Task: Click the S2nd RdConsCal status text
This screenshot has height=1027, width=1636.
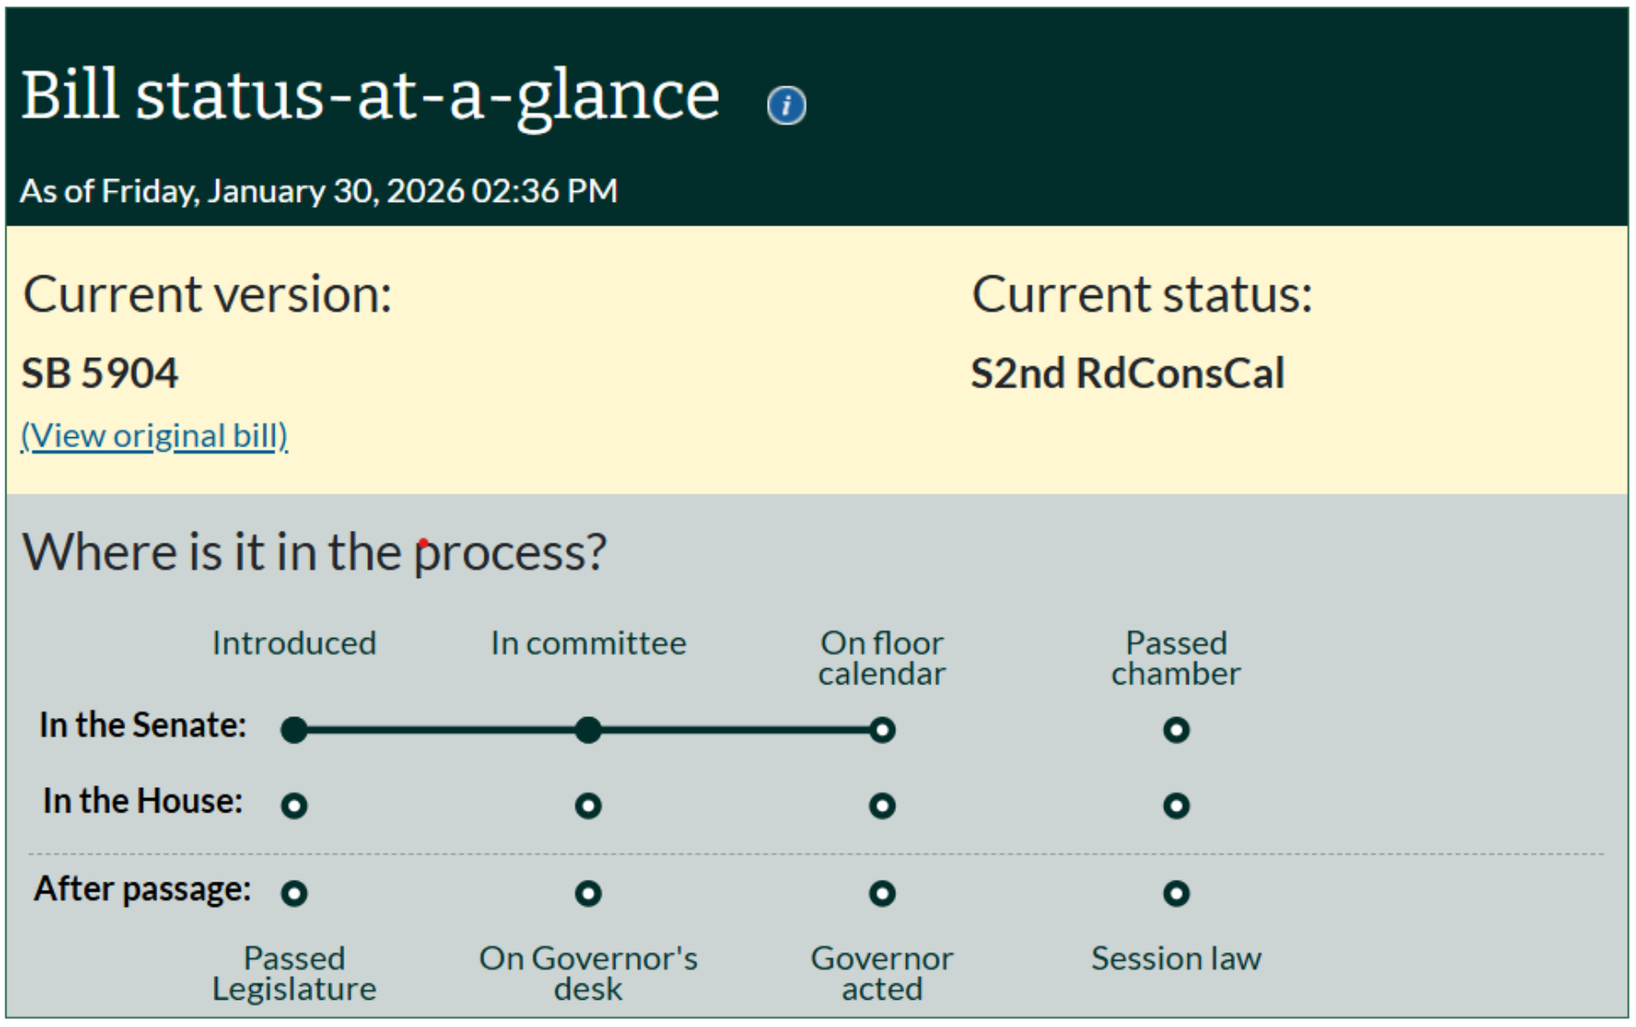Action: pyautogui.click(x=1127, y=374)
